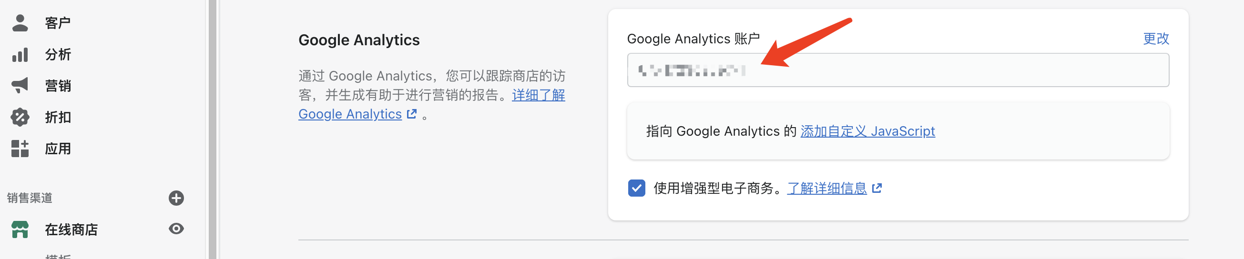Click the Analytics bar chart icon
1244x259 pixels.
pyautogui.click(x=20, y=54)
